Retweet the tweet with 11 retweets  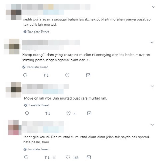coord(47,157)
